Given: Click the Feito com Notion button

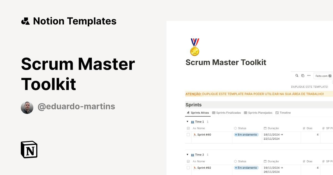Looking at the screenshot, I should (323, 76).
